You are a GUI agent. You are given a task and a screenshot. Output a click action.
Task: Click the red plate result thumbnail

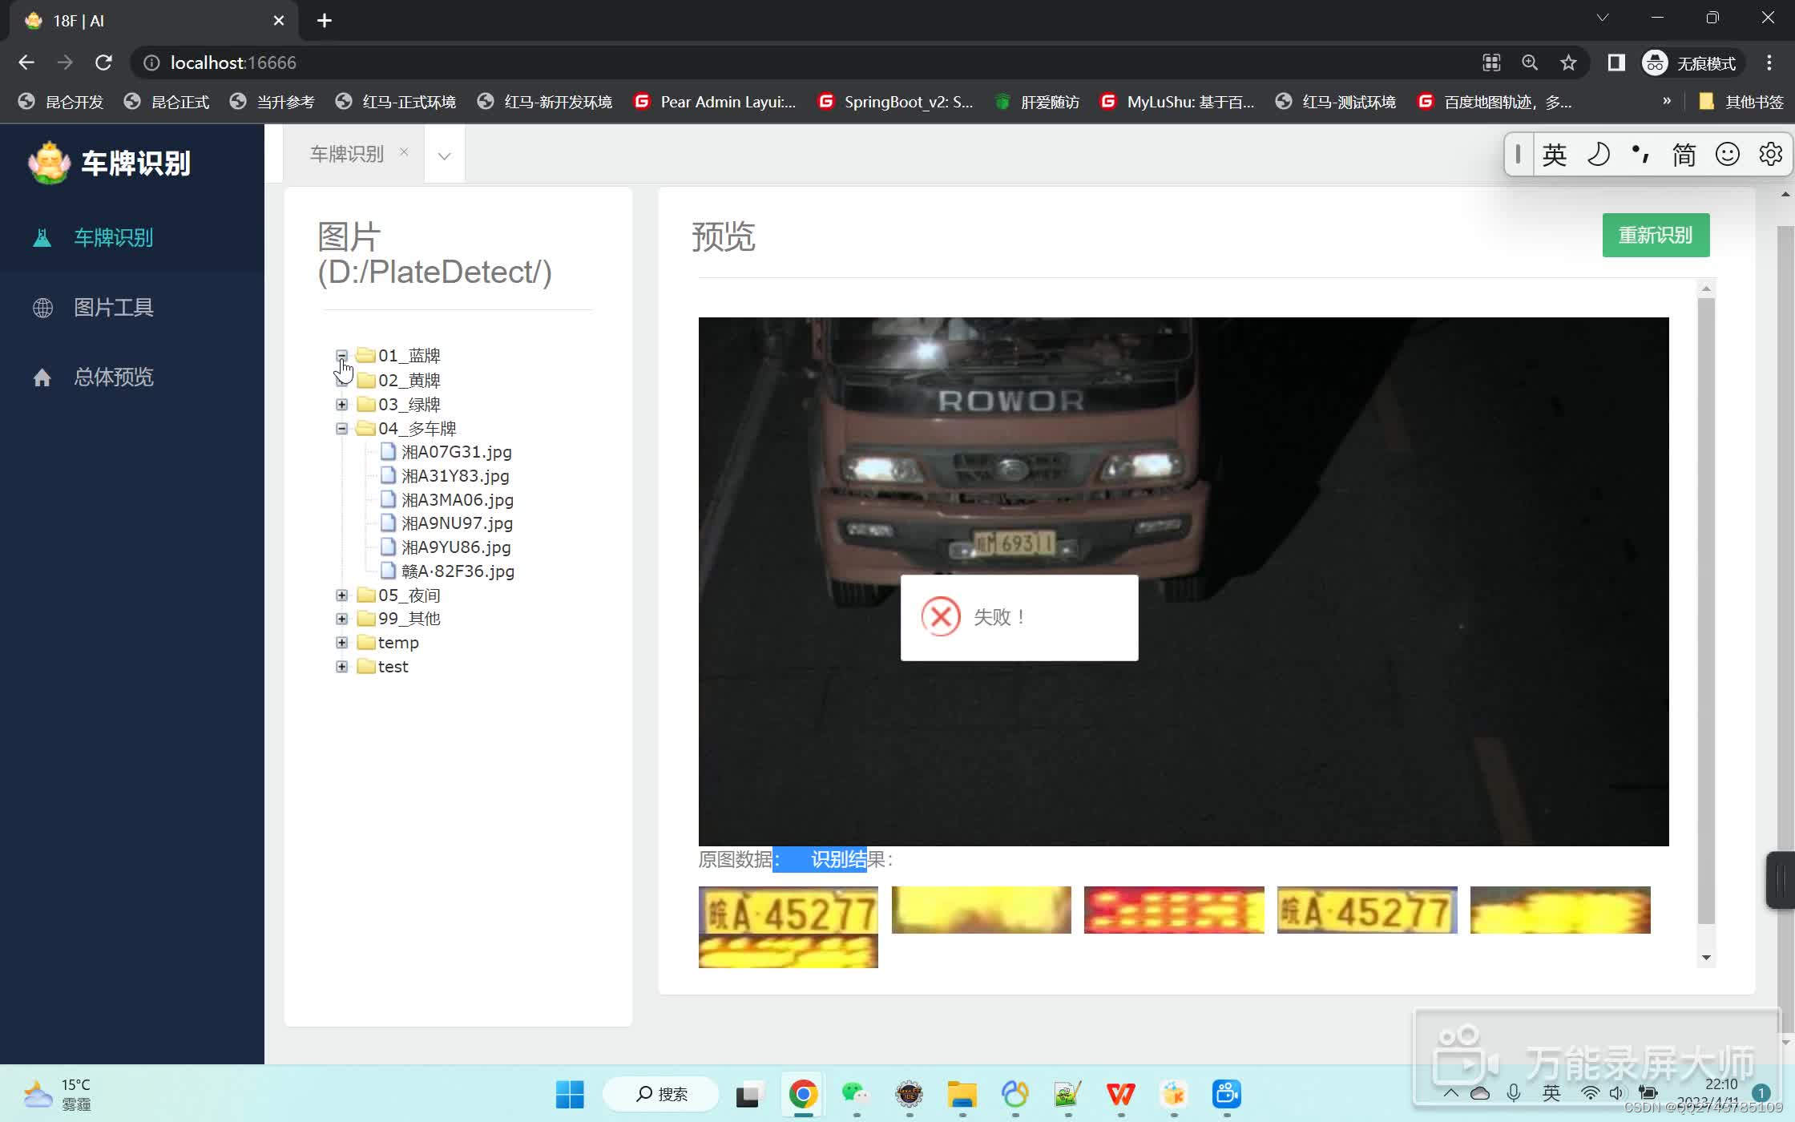pos(1173,910)
